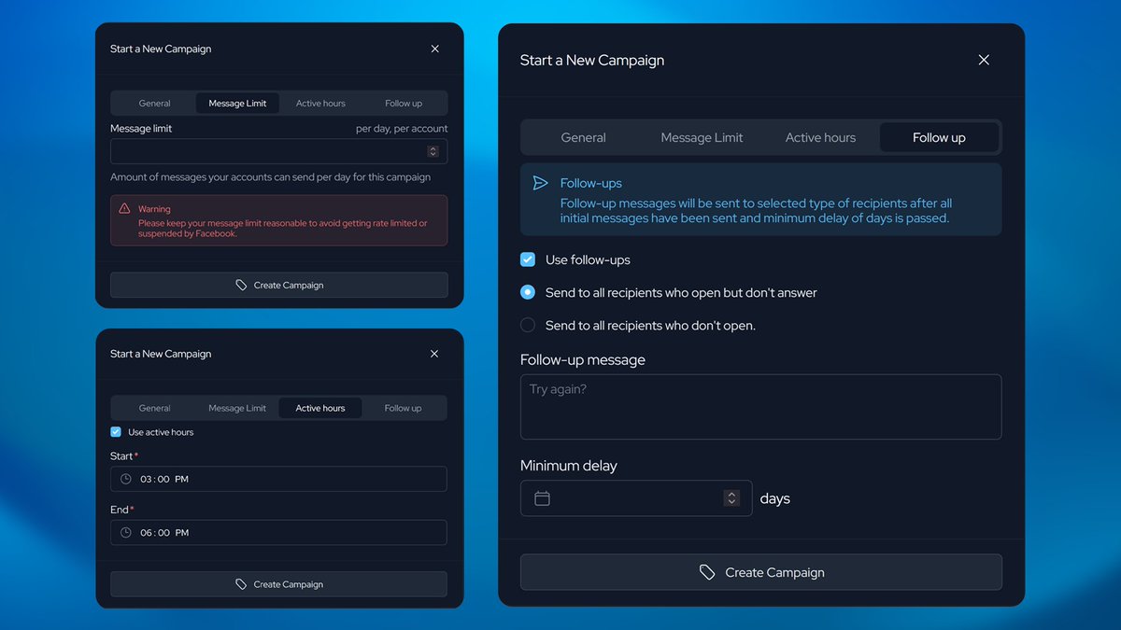Click the message limit spinner arrows

click(x=432, y=150)
